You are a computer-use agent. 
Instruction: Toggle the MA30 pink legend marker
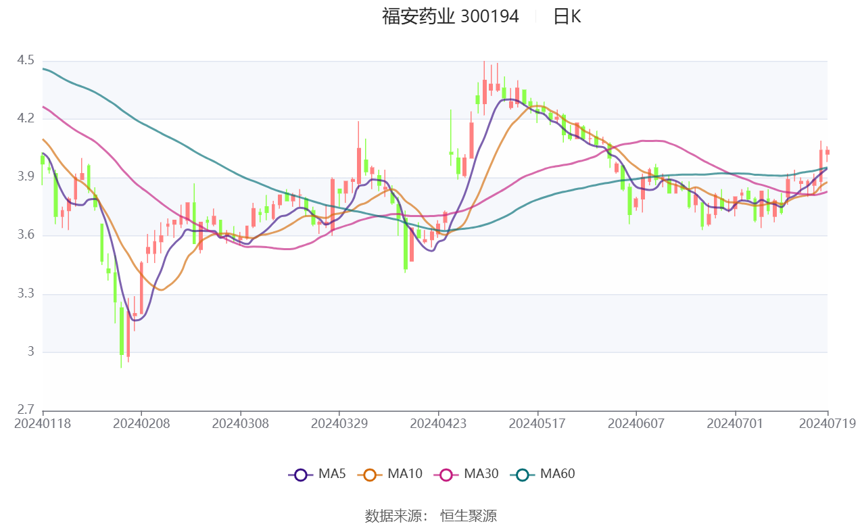446,475
